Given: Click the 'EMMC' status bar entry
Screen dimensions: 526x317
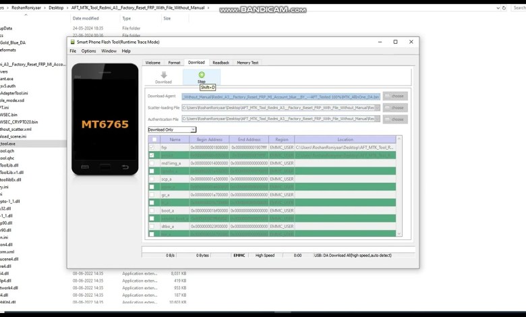Looking at the screenshot, I should click(x=239, y=255).
